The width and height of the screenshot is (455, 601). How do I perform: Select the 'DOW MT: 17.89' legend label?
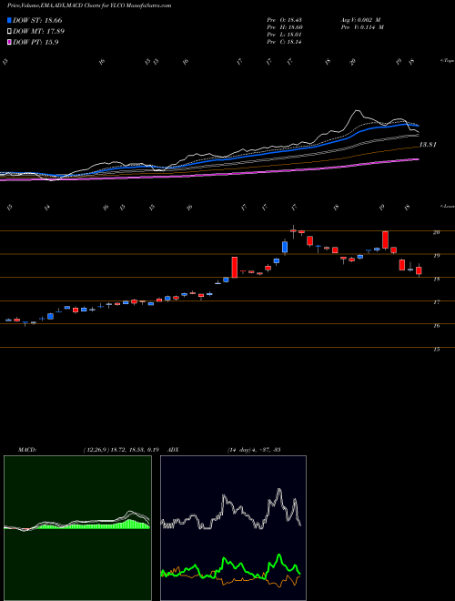point(39,32)
